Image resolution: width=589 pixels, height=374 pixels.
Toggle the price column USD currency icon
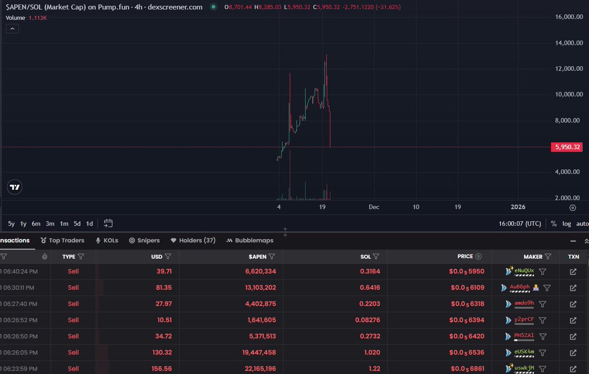[479, 256]
